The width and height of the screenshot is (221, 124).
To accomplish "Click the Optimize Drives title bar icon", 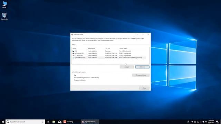I will click(72, 34).
